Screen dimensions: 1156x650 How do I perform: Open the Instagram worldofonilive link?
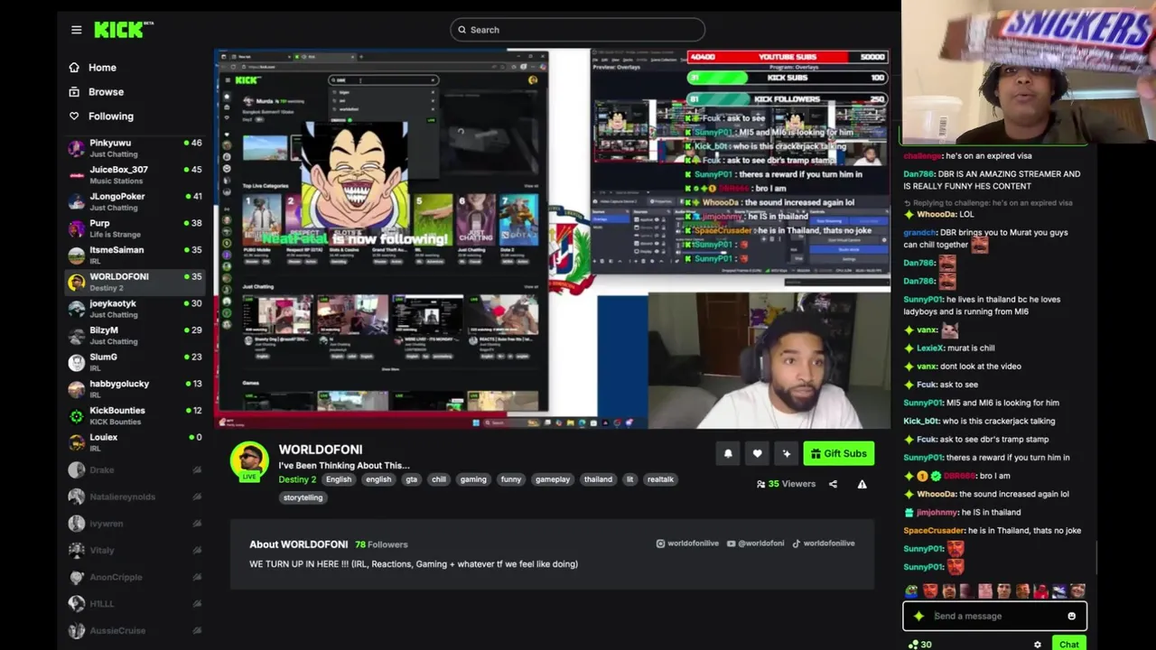(x=687, y=543)
